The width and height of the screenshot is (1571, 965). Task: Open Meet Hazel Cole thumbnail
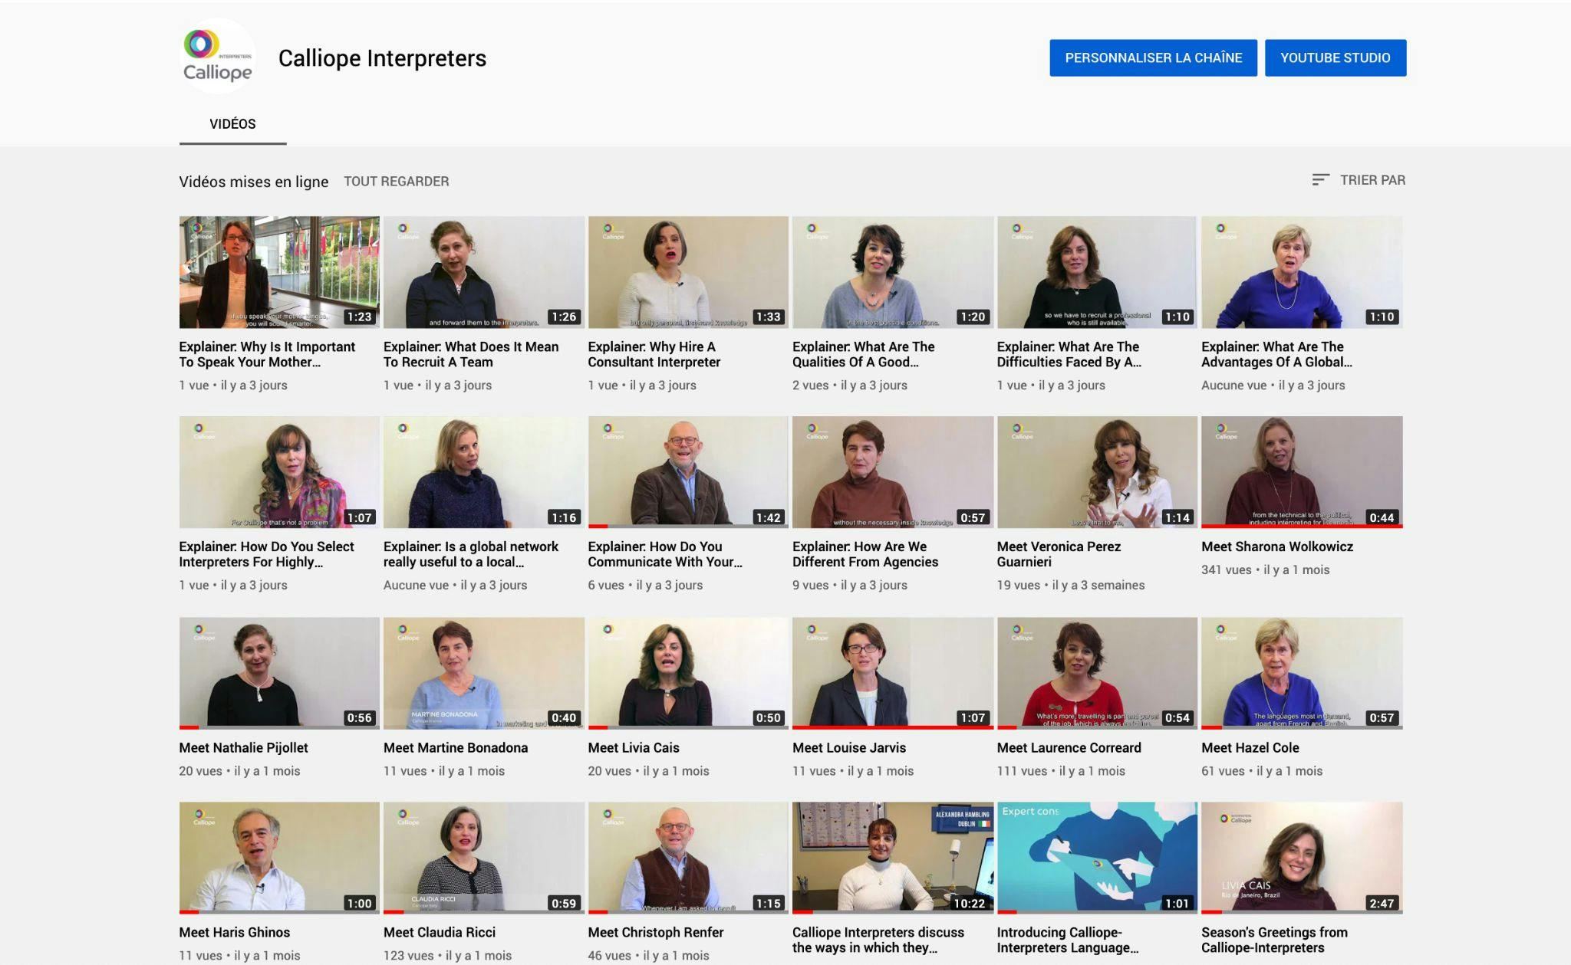(1302, 673)
